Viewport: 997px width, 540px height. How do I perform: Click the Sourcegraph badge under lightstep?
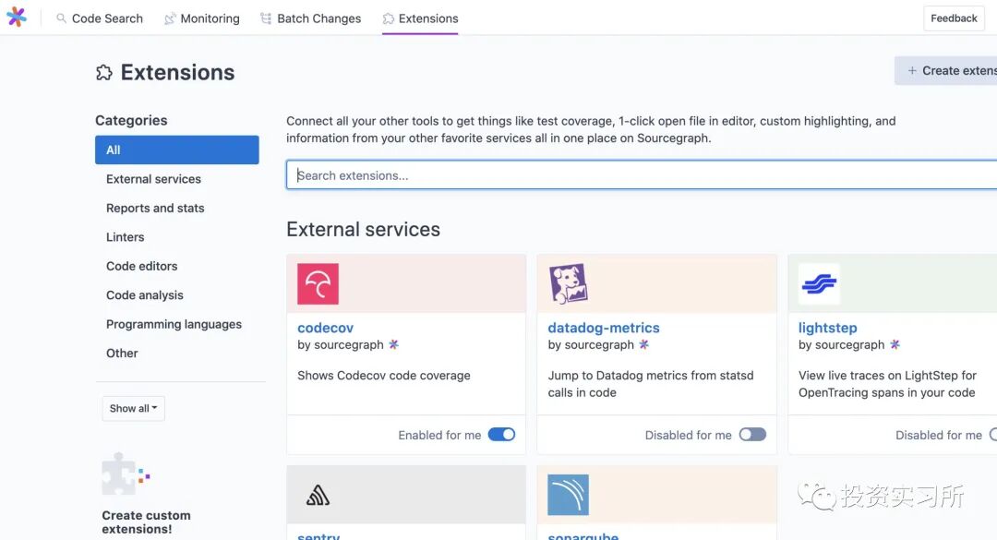point(895,344)
